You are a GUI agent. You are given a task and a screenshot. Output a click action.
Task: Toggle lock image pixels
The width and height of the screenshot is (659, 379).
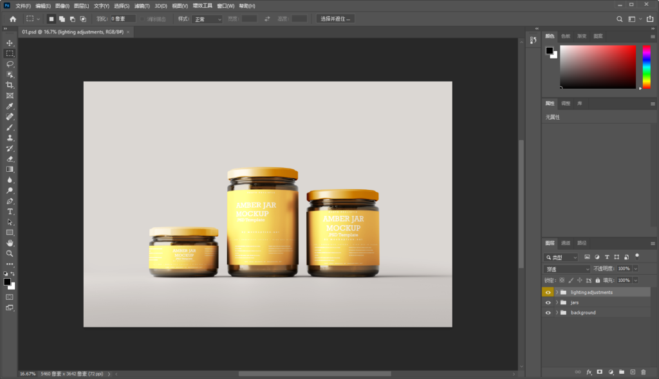point(571,281)
